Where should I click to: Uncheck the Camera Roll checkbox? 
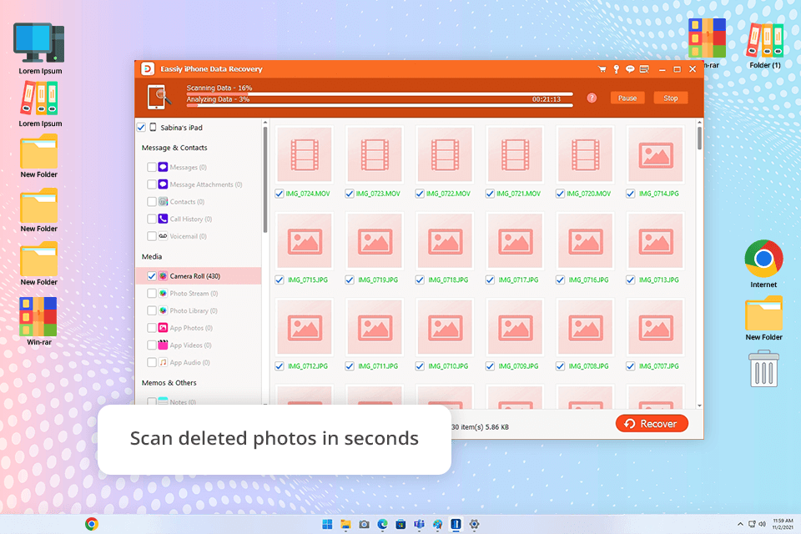[151, 276]
